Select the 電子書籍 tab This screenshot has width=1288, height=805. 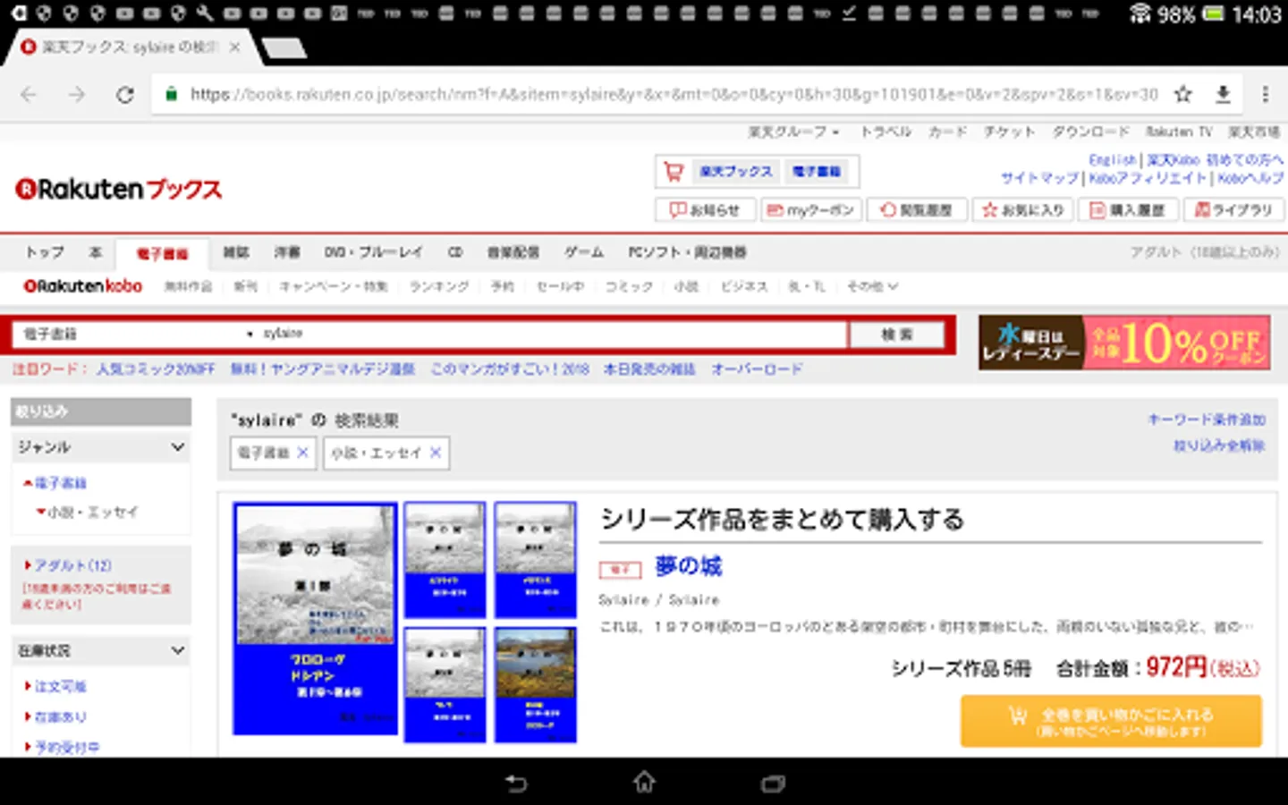pos(162,253)
